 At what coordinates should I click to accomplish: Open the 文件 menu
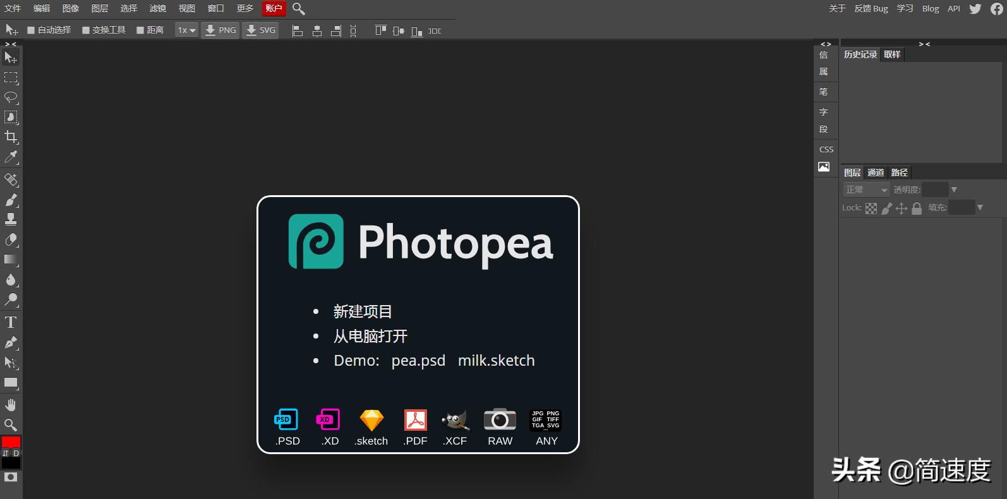[13, 9]
